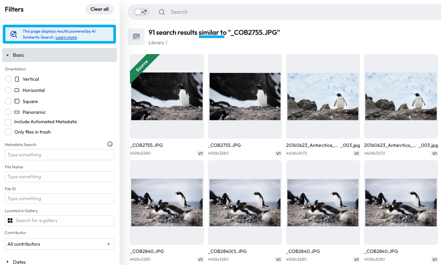Pick the Panoramic orientation option
The image size is (441, 265).
(x=8, y=112)
